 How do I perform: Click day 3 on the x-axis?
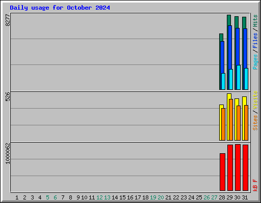(x=32, y=197)
